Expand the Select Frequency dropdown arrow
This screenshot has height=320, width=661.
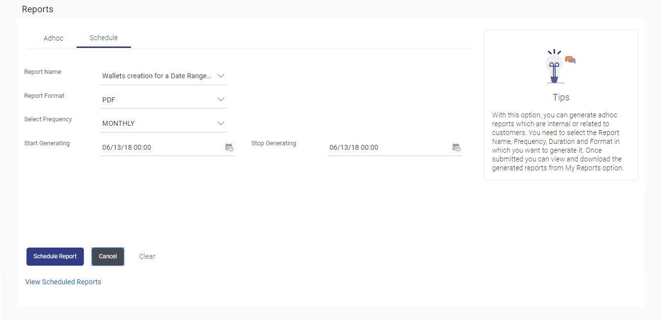tap(221, 123)
